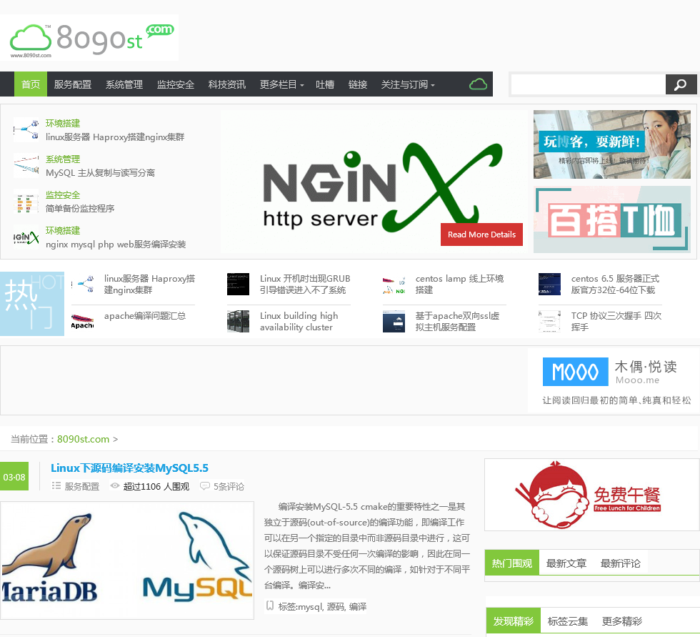Click thumbnail beside TCP 协议 article

(549, 321)
